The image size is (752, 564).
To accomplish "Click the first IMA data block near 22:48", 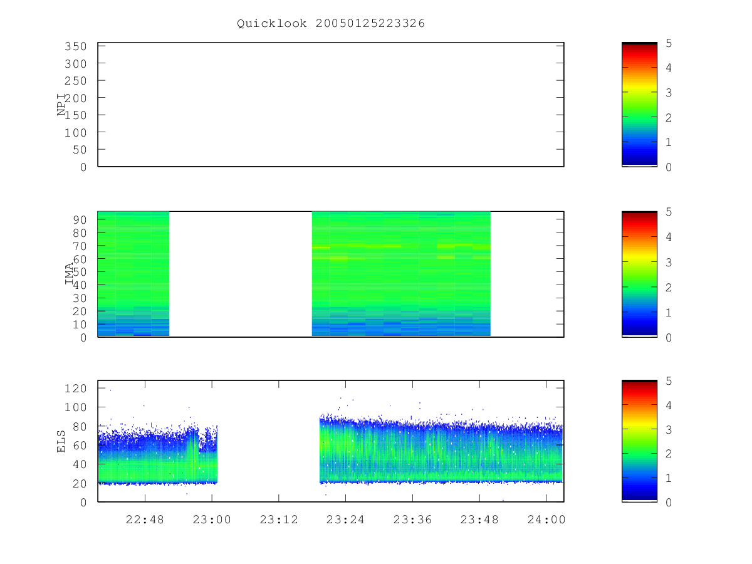I will [x=133, y=274].
